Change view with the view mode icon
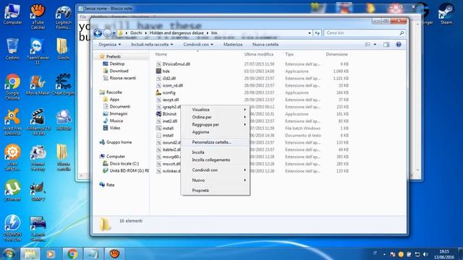The width and height of the screenshot is (463, 260). coord(368,45)
